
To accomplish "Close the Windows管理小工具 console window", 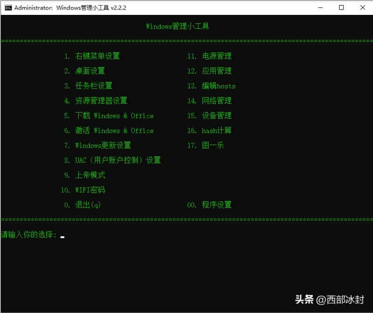I will (x=363, y=8).
